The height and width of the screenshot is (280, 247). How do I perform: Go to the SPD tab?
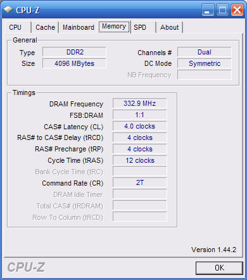(143, 27)
